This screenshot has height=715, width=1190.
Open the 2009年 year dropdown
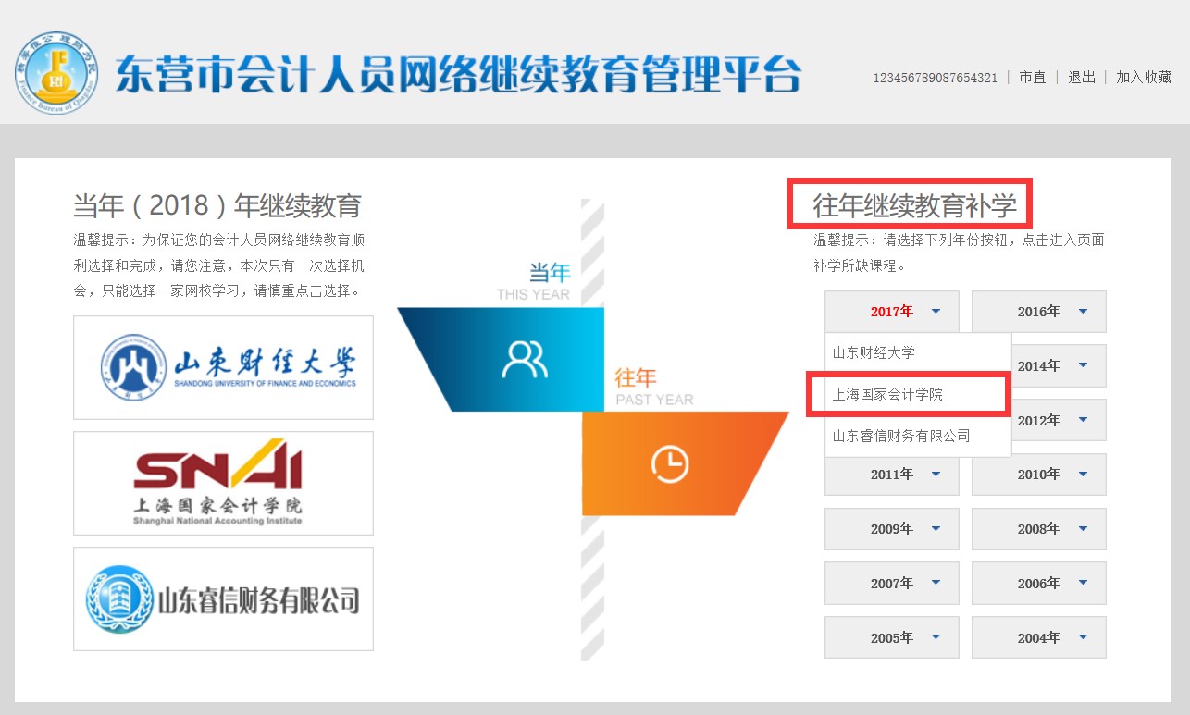click(892, 529)
